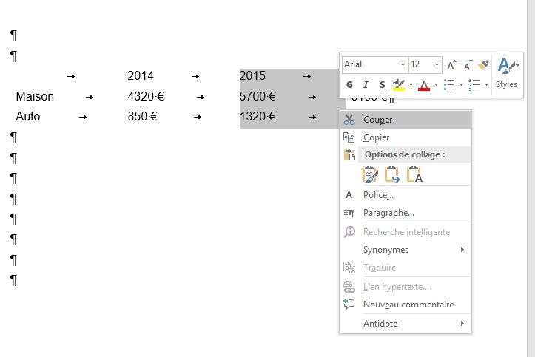Apply underline (S) formatting
Viewport: 535px width, 357px height.
[382, 84]
